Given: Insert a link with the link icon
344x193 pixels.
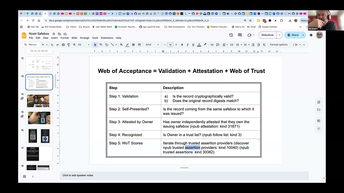Looking at the screenshot, I should point(212,45).
